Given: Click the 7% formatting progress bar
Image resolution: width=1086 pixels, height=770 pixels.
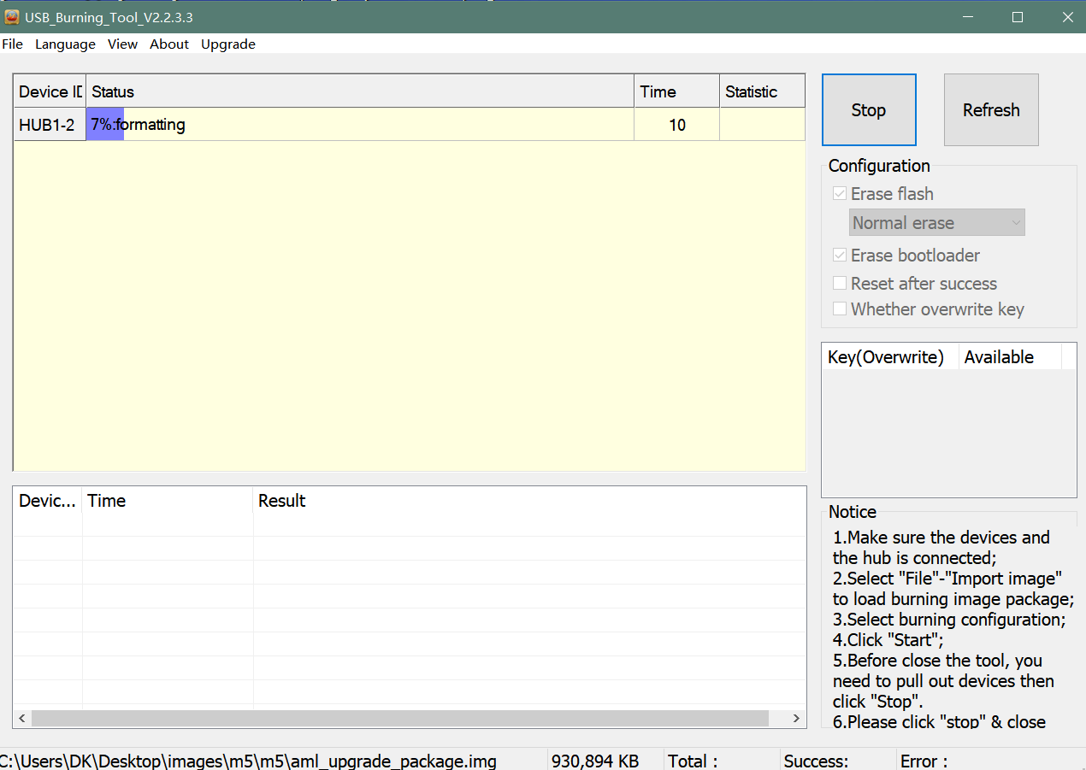Looking at the screenshot, I should coord(105,125).
